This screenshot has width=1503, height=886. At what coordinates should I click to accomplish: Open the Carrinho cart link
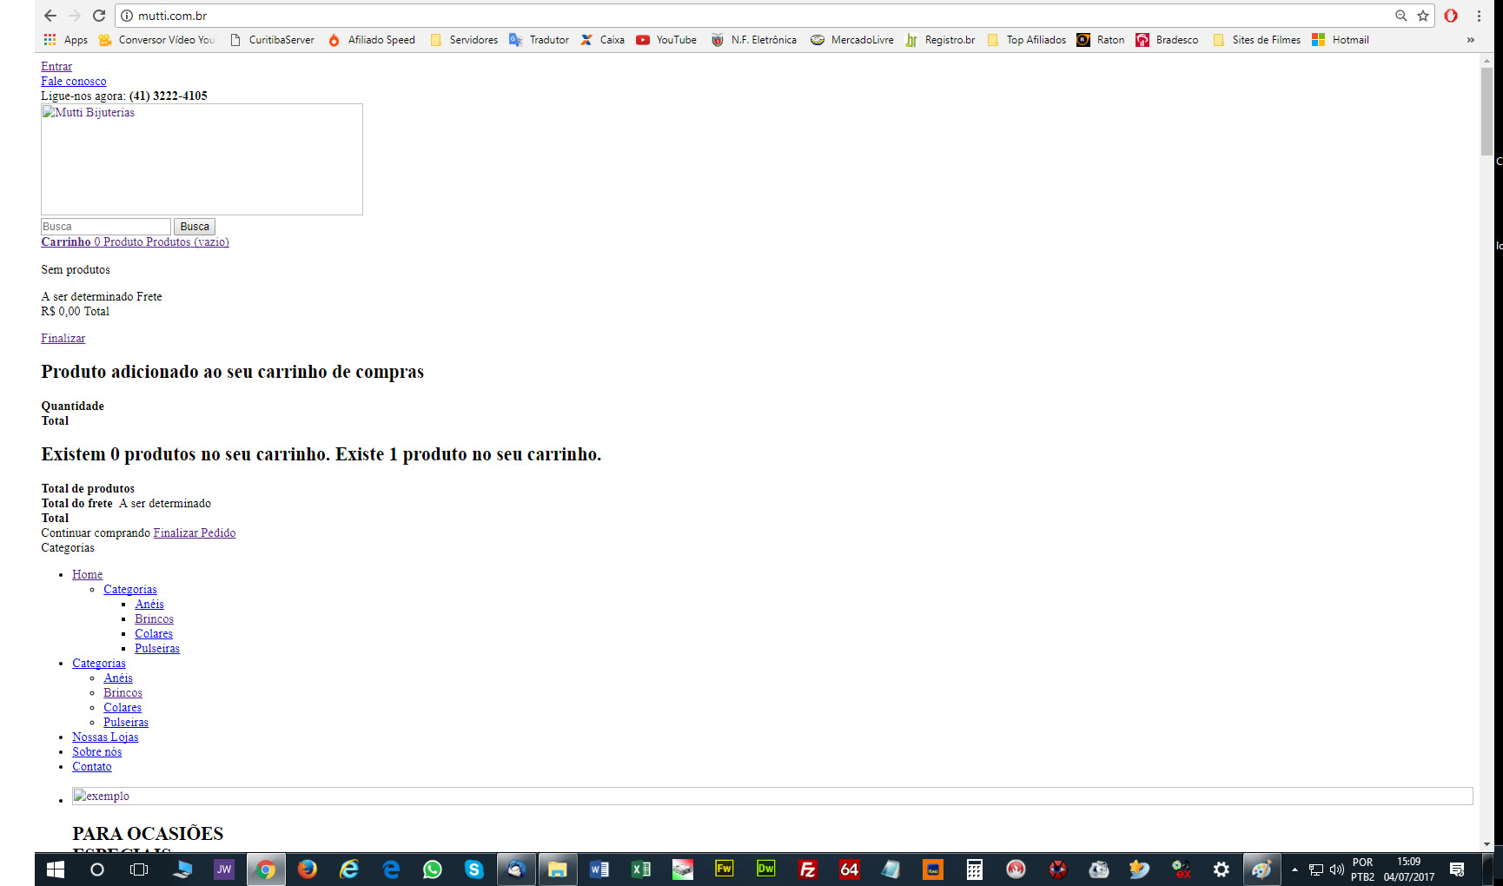pos(135,242)
